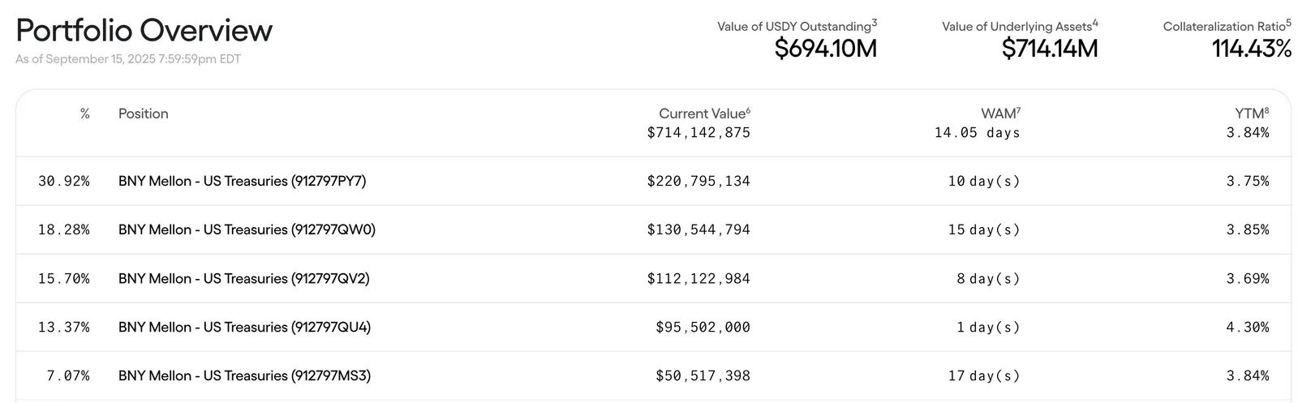The image size is (1298, 403).
Task: Click the $220,795,134 current value cell
Action: click(x=698, y=181)
